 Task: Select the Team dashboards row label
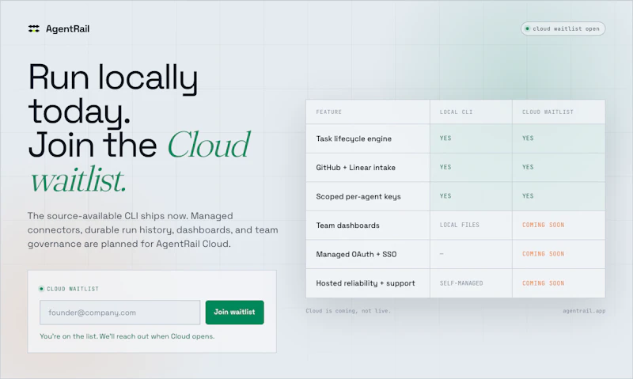coord(347,226)
